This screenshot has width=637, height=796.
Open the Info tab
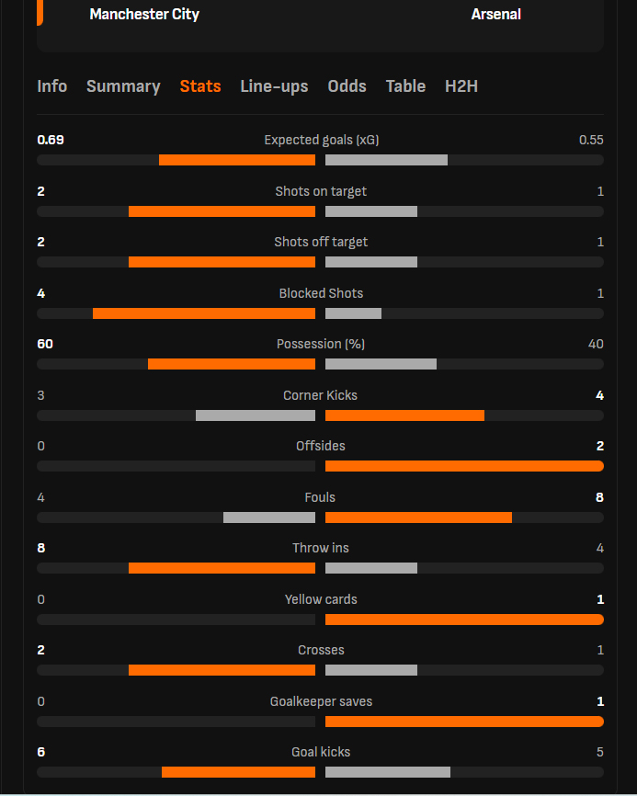point(51,86)
